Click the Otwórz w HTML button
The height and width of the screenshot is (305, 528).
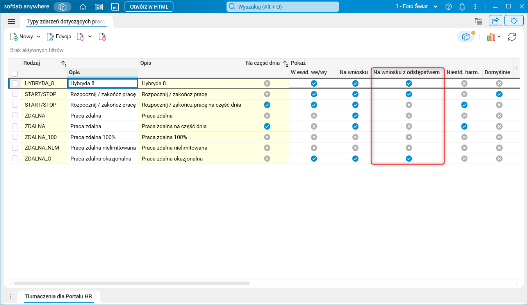tap(149, 7)
